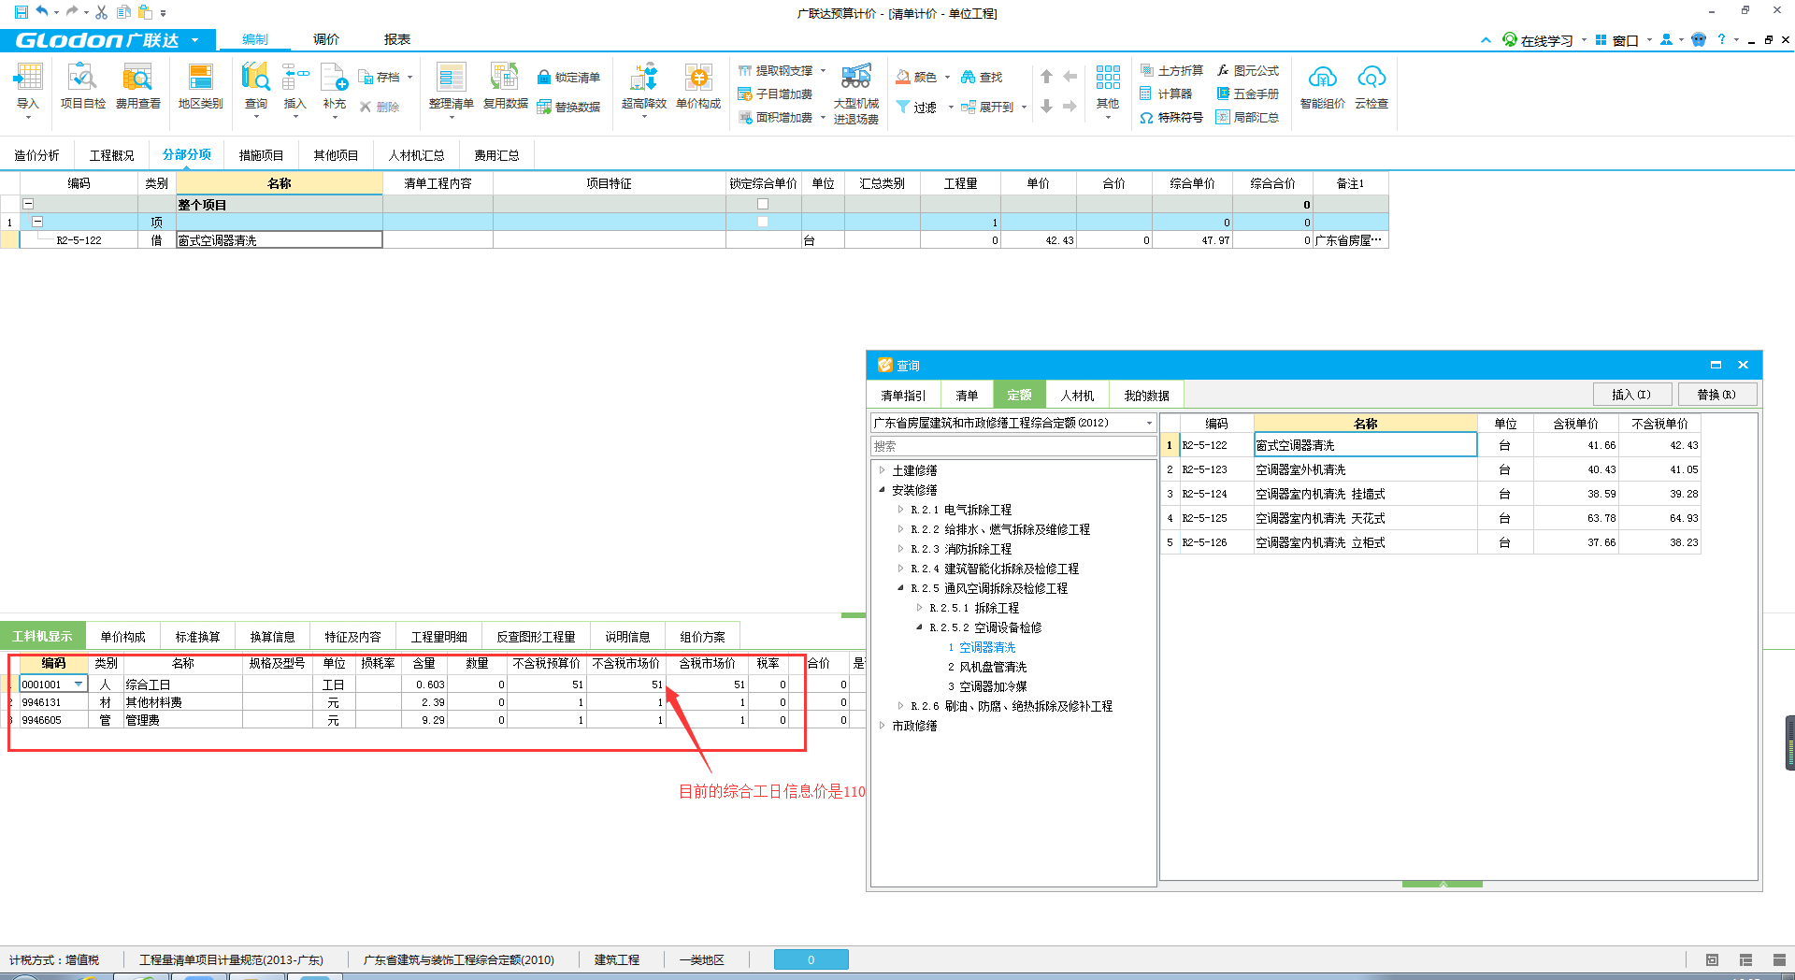Viewport: 1795px width, 980px height.
Task: Click the blue progress bar in status bar
Action: click(x=811, y=959)
